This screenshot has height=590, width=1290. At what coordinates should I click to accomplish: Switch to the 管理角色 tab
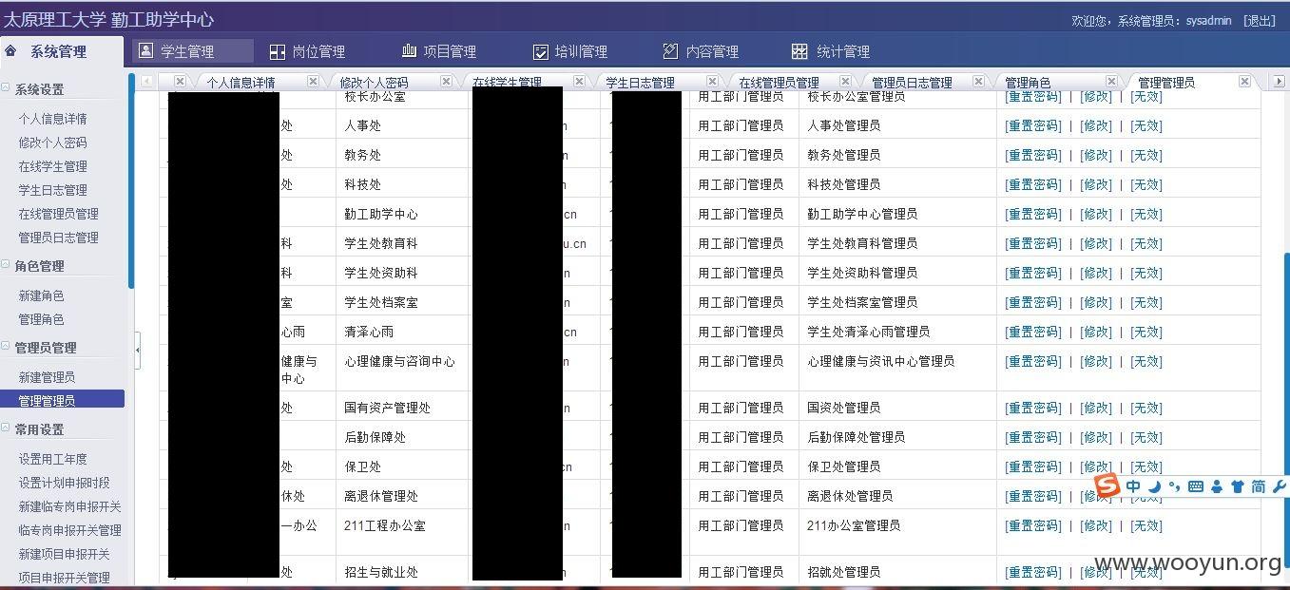tap(1028, 83)
